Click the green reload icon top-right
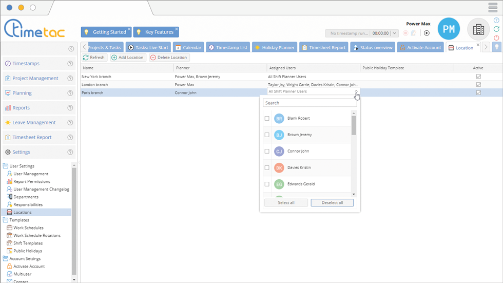 (496, 29)
